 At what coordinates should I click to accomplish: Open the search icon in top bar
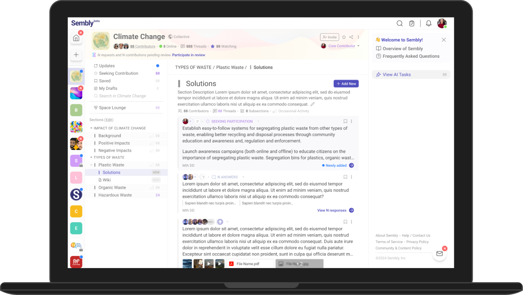[x=399, y=23]
